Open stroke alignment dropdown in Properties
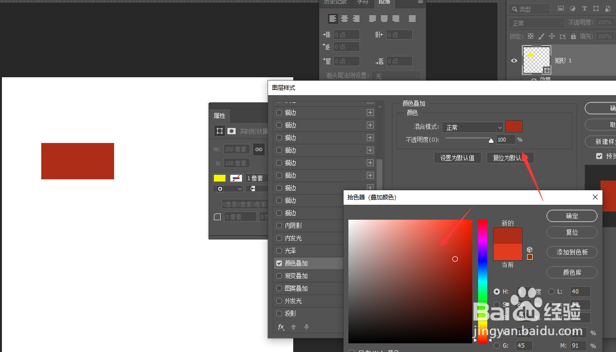Image resolution: width=616 pixels, height=352 pixels. click(x=228, y=189)
